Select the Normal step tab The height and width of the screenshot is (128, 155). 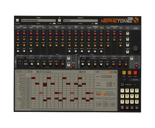98,99
